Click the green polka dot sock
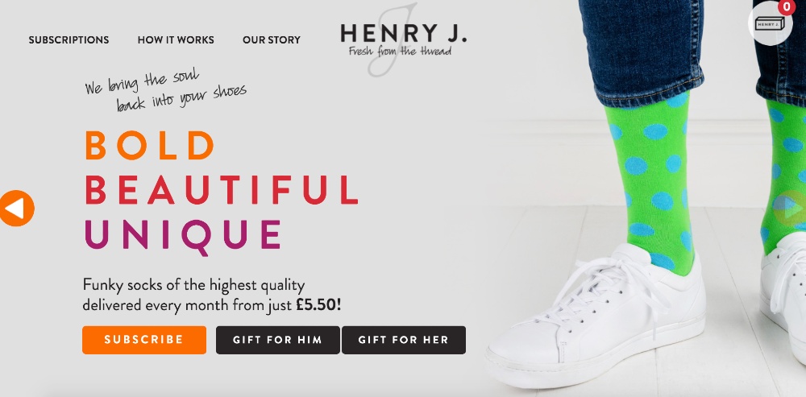 (x=652, y=180)
